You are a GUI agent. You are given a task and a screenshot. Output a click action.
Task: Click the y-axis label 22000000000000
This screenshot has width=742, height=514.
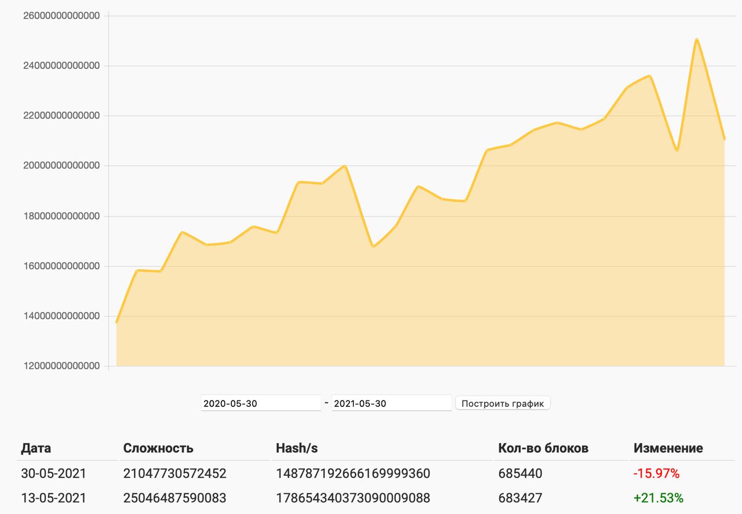61,116
